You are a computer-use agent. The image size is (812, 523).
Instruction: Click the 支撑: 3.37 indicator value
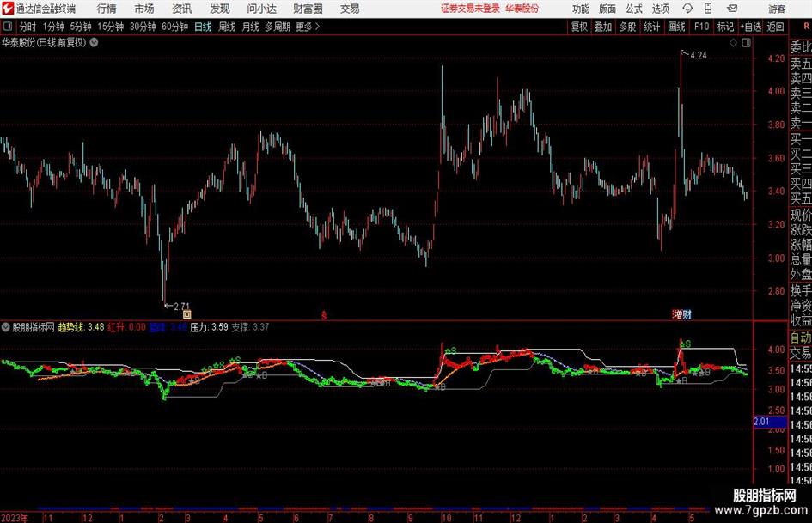250,327
